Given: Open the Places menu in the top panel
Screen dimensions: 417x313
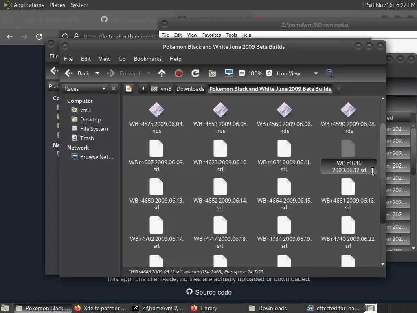Looking at the screenshot, I should tap(57, 5).
